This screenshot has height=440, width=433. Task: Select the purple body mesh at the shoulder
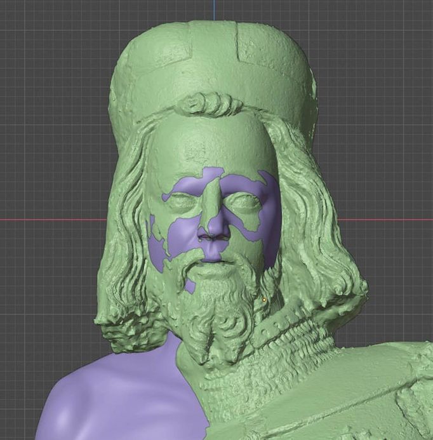(123, 393)
